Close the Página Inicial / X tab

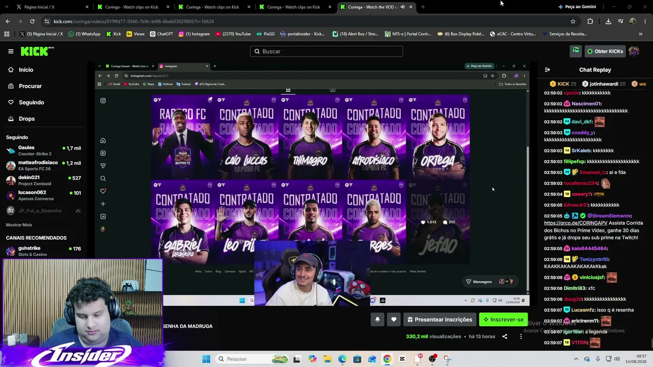87,7
